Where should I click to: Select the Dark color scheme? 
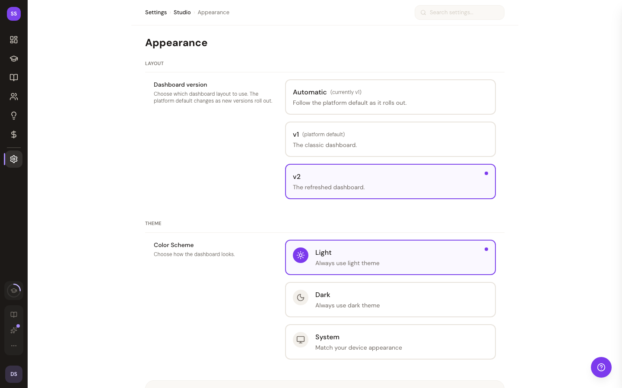pyautogui.click(x=390, y=300)
